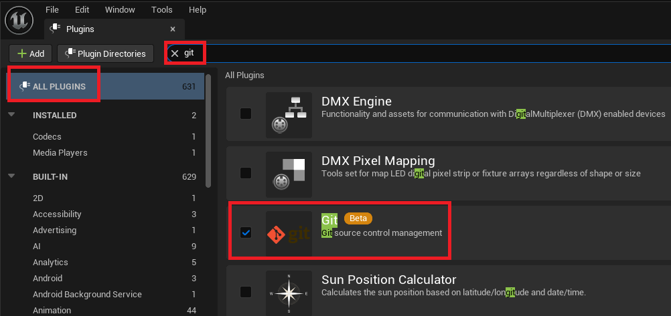This screenshot has width=671, height=316.
Task: Click the Sun Position Calculator compass icon
Action: pyautogui.click(x=289, y=293)
